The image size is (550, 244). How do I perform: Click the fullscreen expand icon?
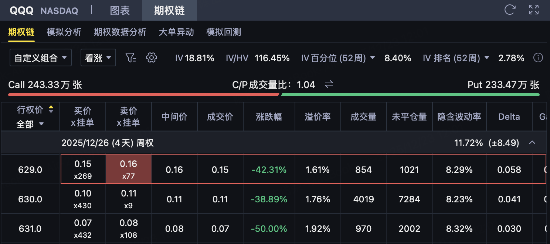coord(533,10)
